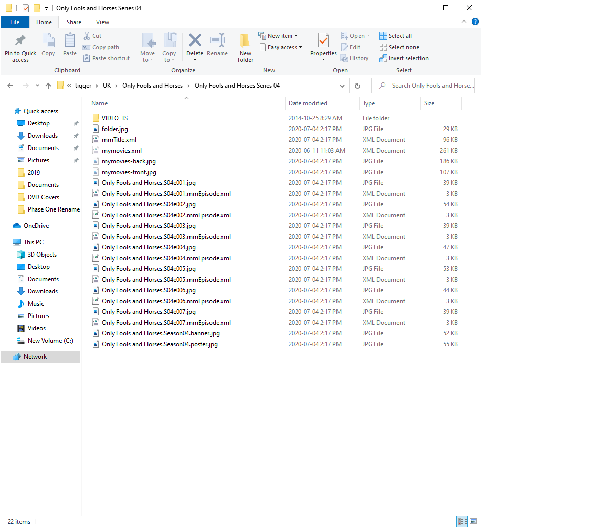Expand the Open button dropdown

368,36
